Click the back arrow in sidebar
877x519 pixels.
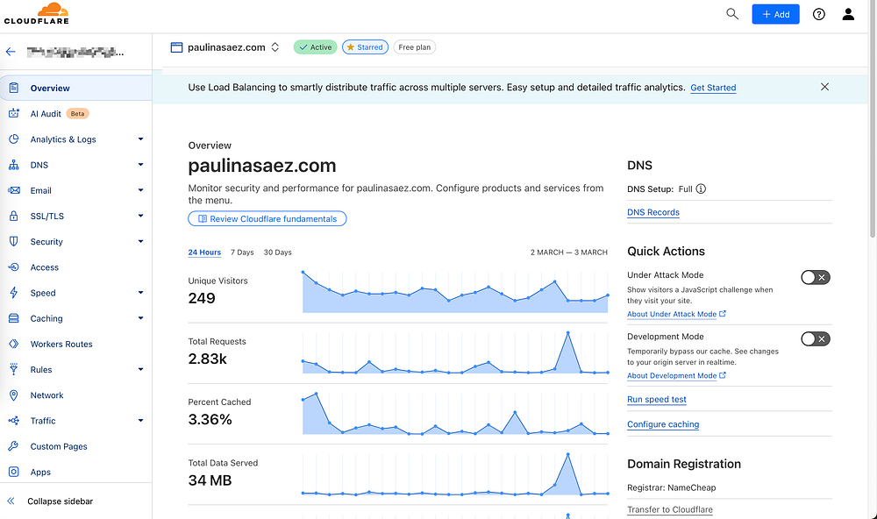(x=11, y=52)
